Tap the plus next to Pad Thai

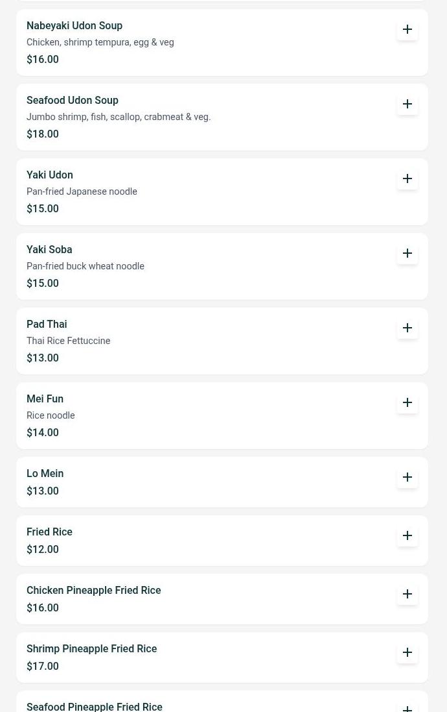click(407, 328)
